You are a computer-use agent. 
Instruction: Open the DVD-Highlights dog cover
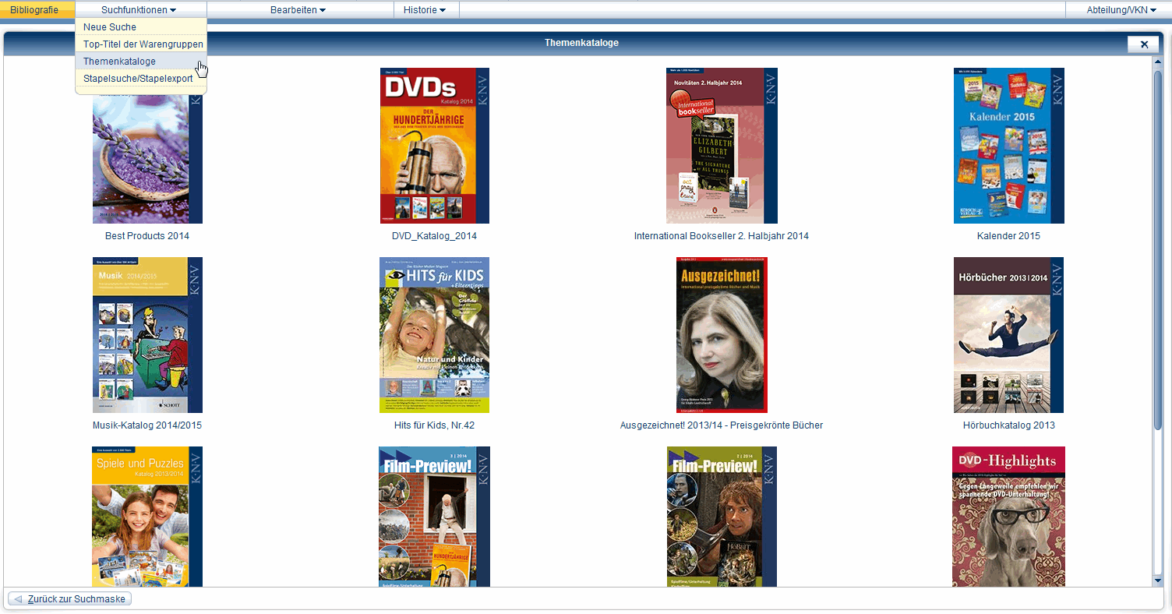(1008, 516)
